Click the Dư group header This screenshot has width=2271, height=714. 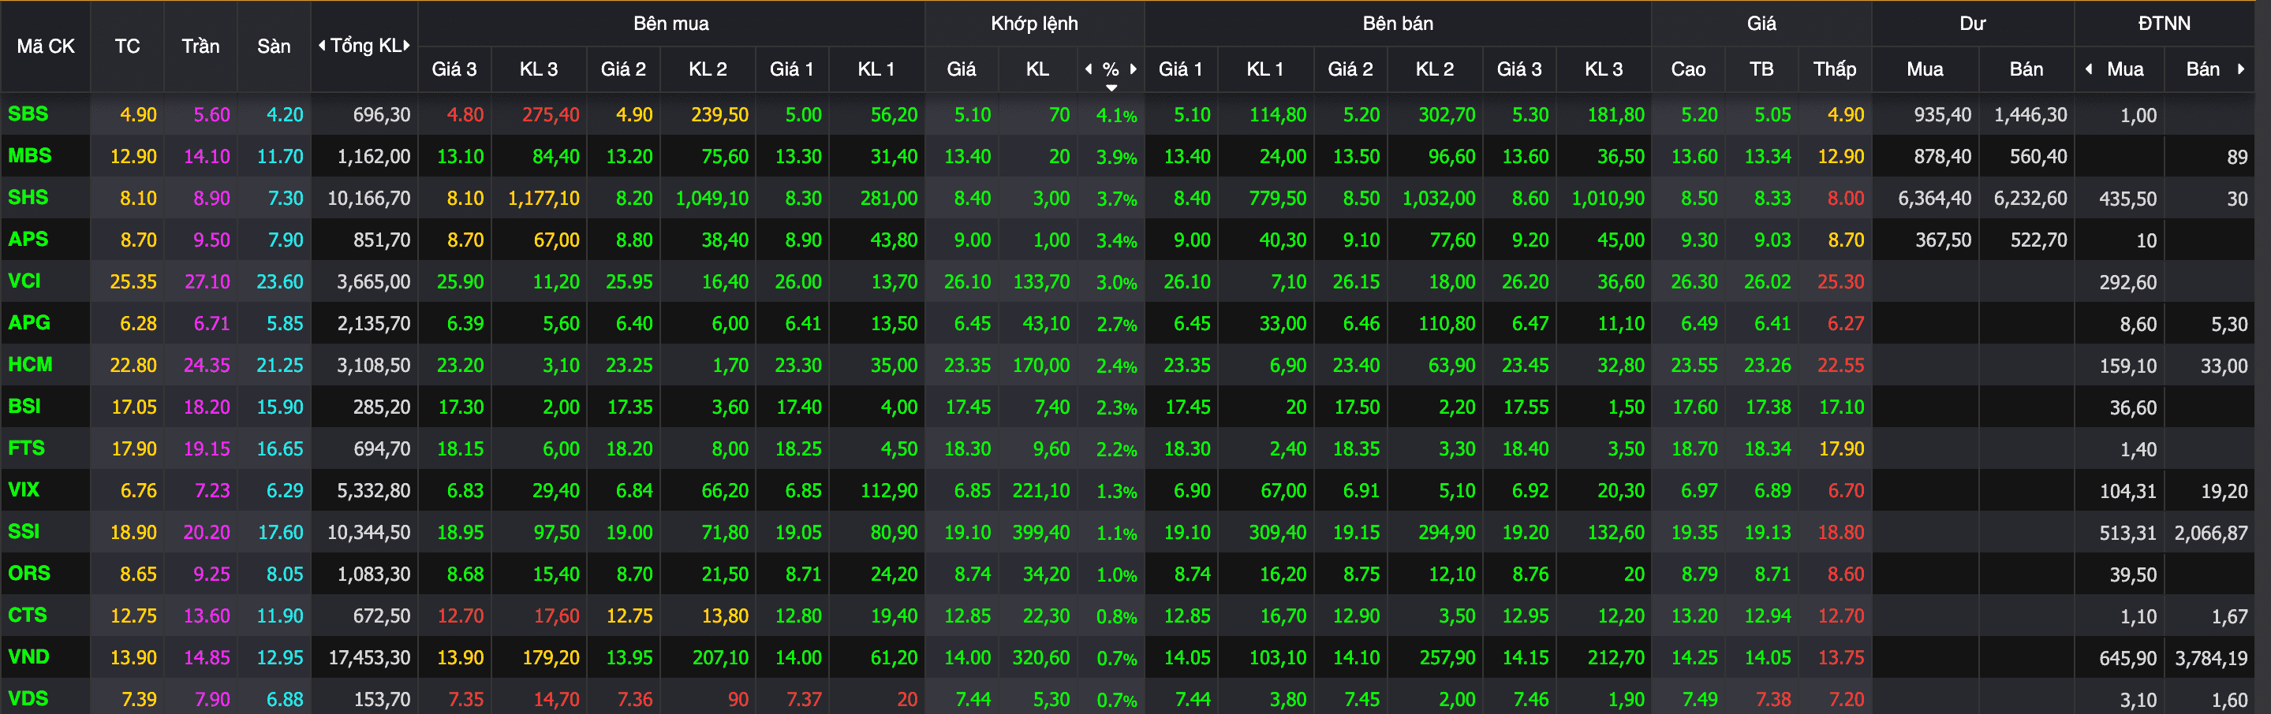click(1972, 24)
